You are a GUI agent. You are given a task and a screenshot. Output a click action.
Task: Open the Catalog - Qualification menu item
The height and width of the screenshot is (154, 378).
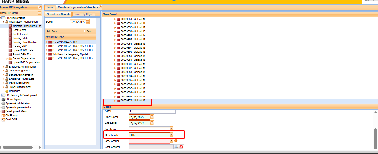point(25,42)
